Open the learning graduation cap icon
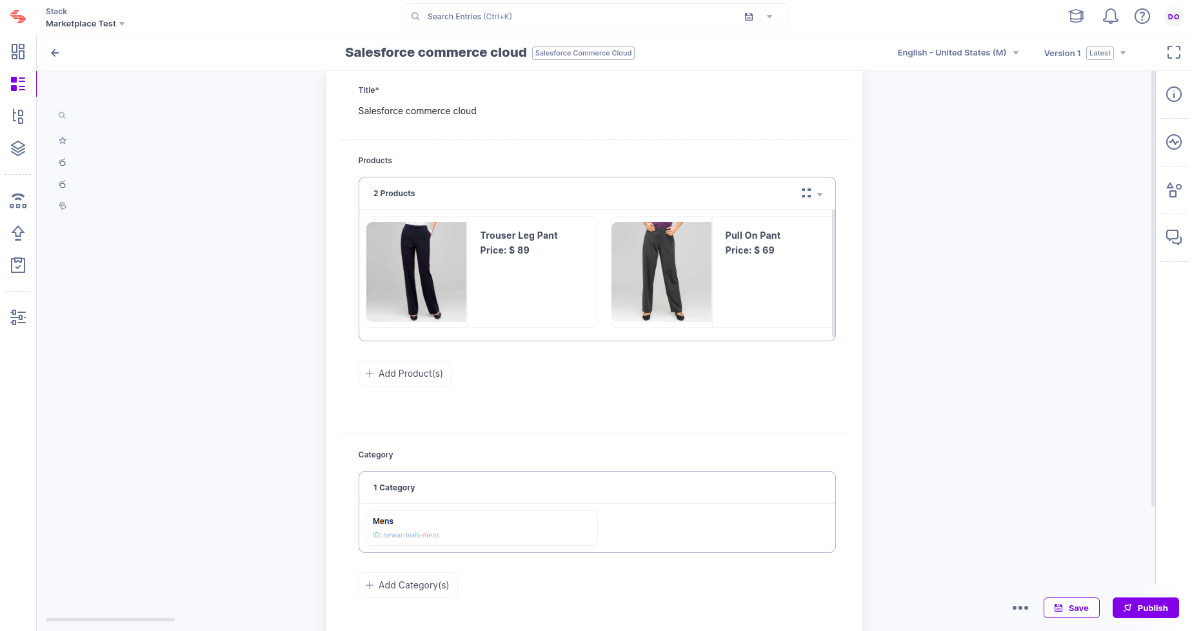Viewport: 1192px width, 631px height. pyautogui.click(x=1076, y=16)
